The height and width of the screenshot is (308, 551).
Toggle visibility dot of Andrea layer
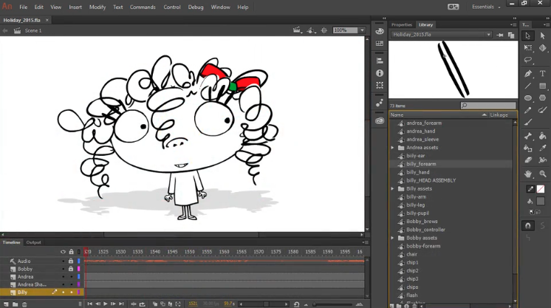click(64, 277)
